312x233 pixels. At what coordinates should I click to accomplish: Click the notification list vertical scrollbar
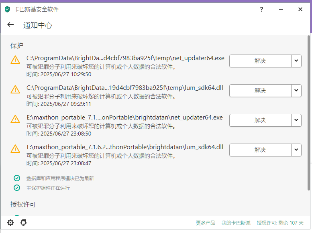tap(309, 113)
